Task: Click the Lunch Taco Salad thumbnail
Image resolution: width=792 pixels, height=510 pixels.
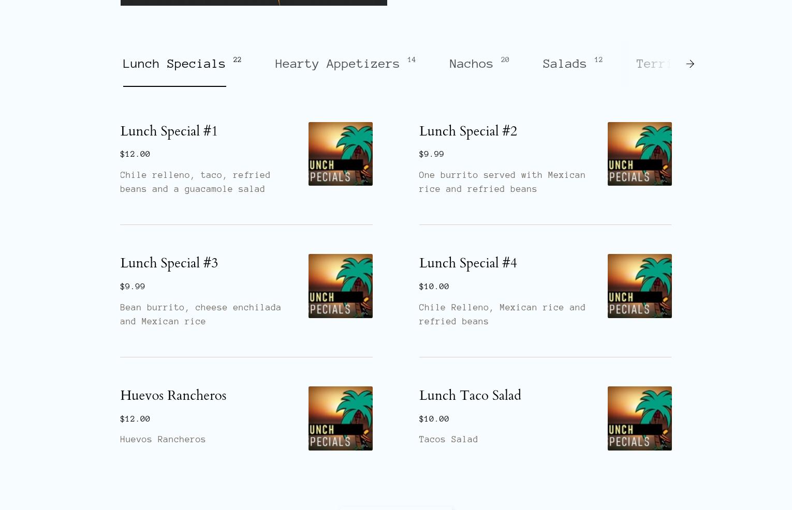Action: (640, 418)
